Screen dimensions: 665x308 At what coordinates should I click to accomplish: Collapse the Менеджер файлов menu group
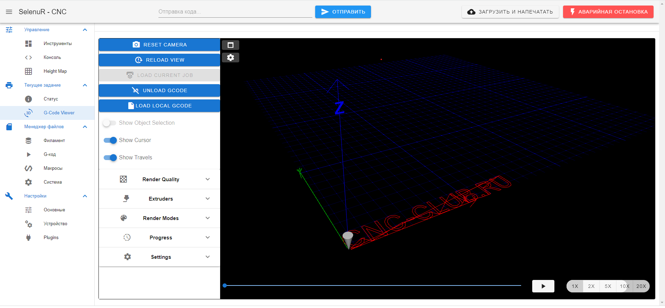[x=85, y=127]
